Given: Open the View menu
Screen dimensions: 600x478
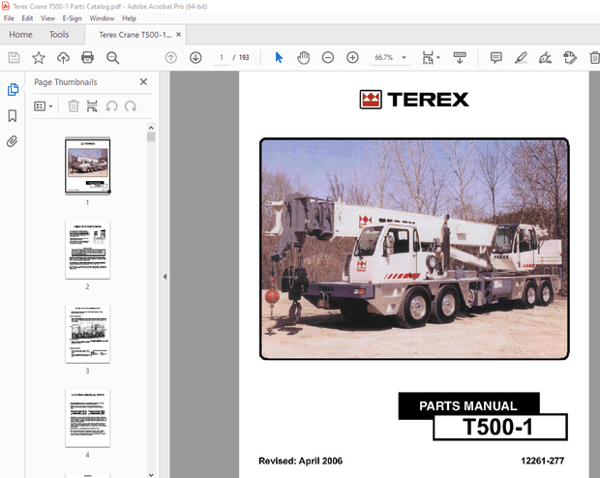Looking at the screenshot, I should [x=47, y=18].
